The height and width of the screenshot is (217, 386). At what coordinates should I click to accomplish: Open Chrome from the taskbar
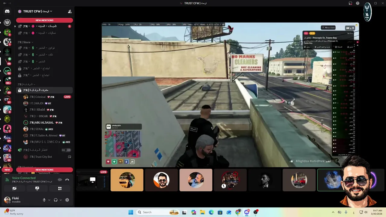[238, 212]
